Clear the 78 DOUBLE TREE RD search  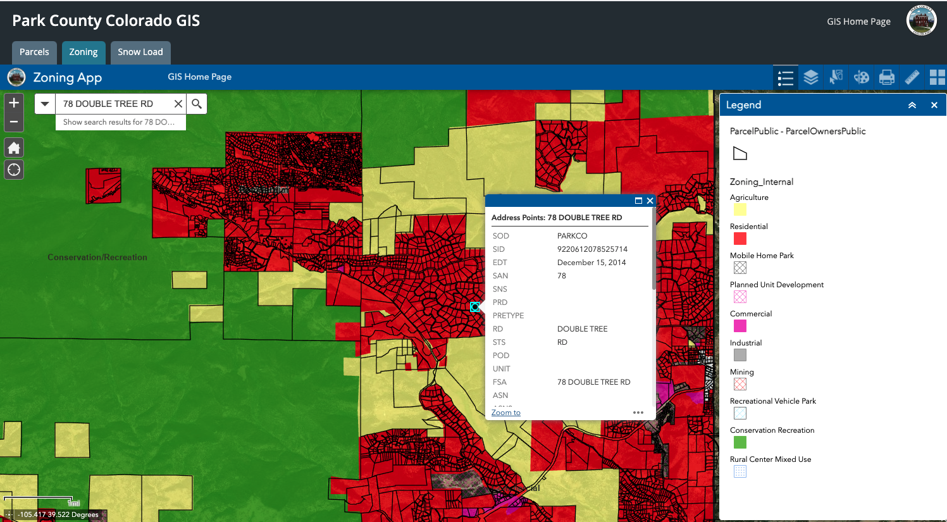178,104
